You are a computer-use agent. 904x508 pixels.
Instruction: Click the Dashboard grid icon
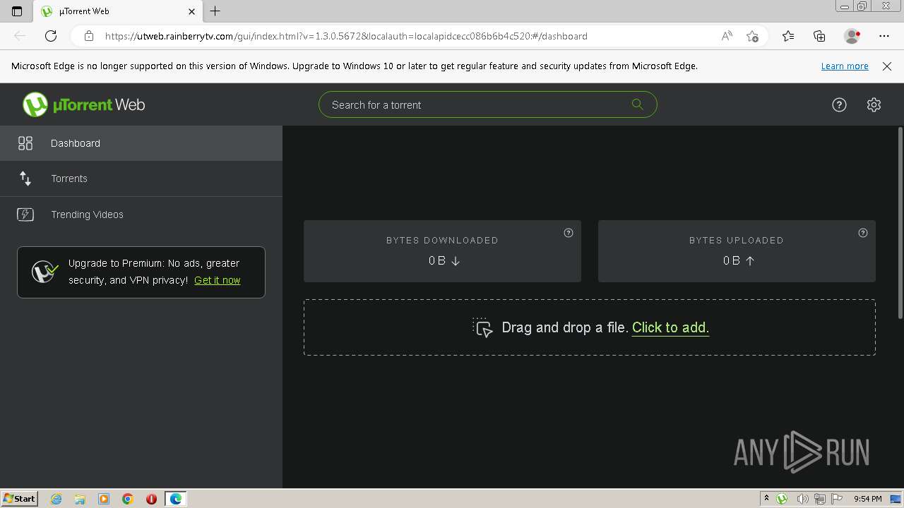pyautogui.click(x=25, y=143)
